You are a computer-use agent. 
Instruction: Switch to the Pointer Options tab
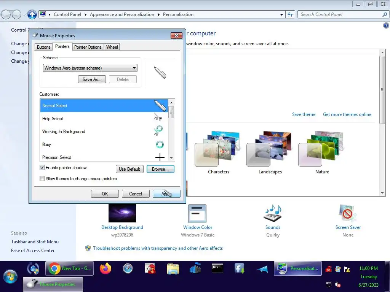(88, 47)
